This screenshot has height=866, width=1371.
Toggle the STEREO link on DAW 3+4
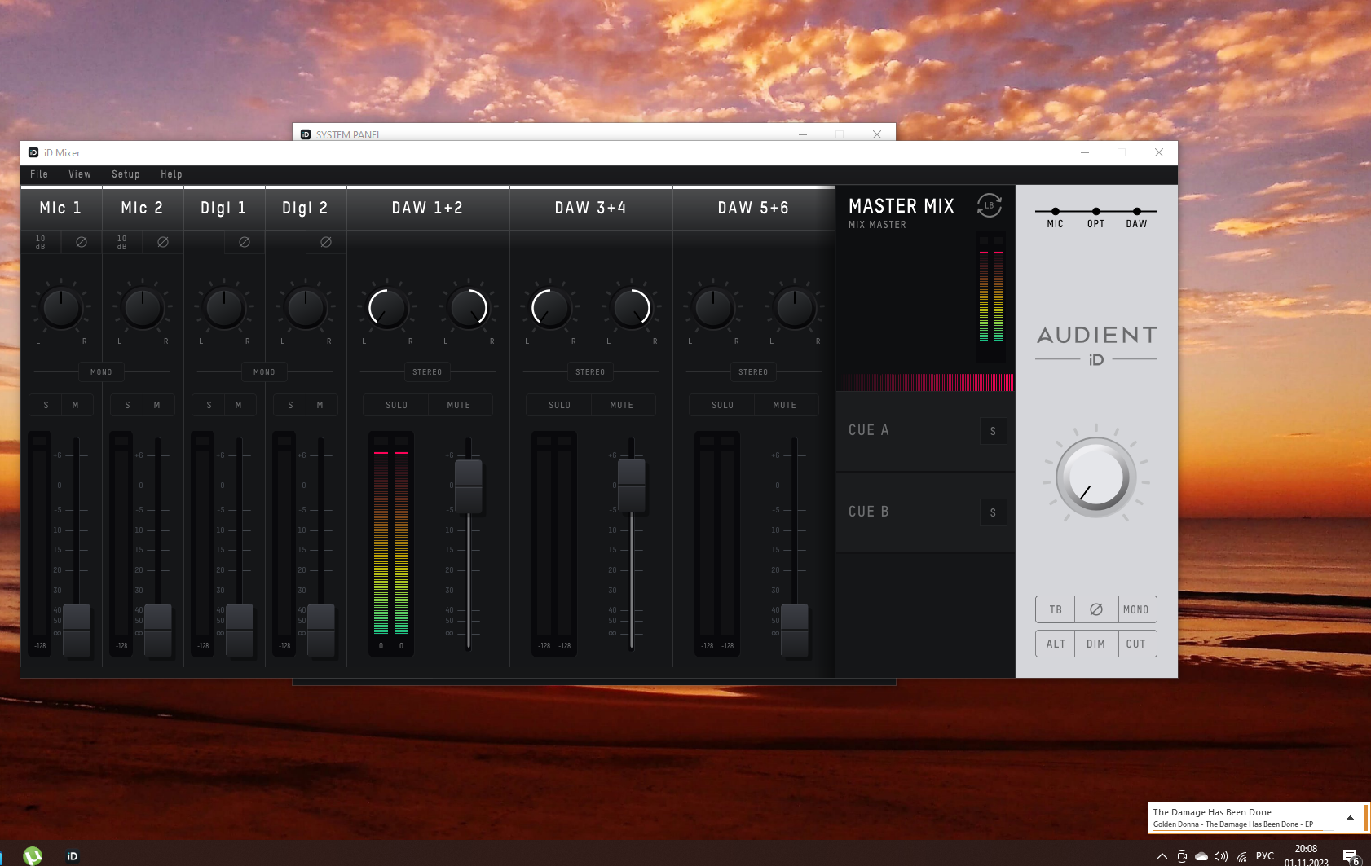(591, 372)
